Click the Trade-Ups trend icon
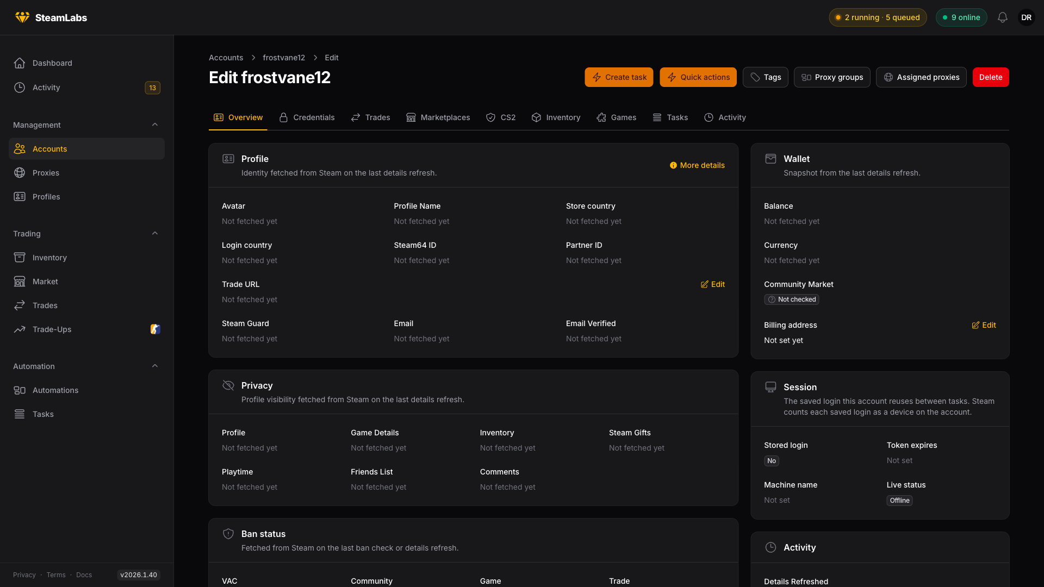Image resolution: width=1044 pixels, height=587 pixels. (x=20, y=329)
